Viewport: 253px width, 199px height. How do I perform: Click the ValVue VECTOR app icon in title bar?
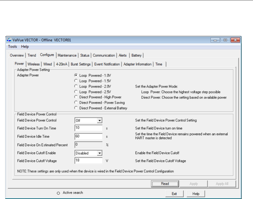[9, 40]
